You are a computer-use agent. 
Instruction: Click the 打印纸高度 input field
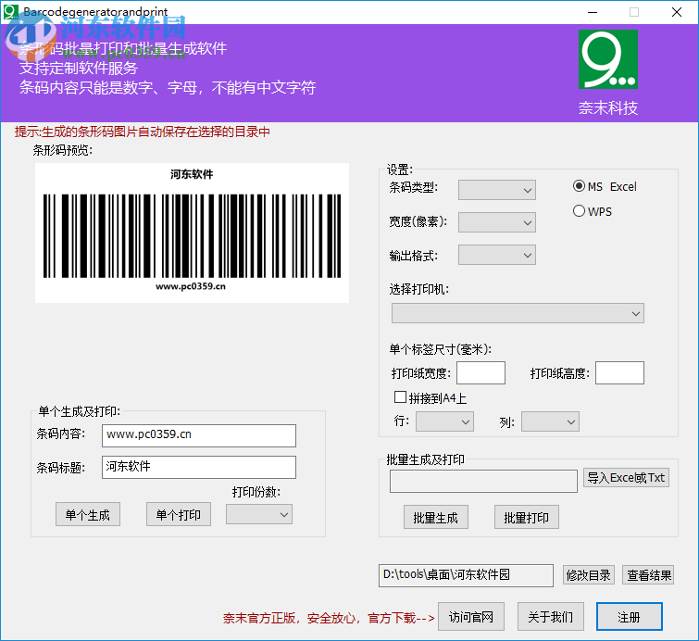click(x=619, y=372)
